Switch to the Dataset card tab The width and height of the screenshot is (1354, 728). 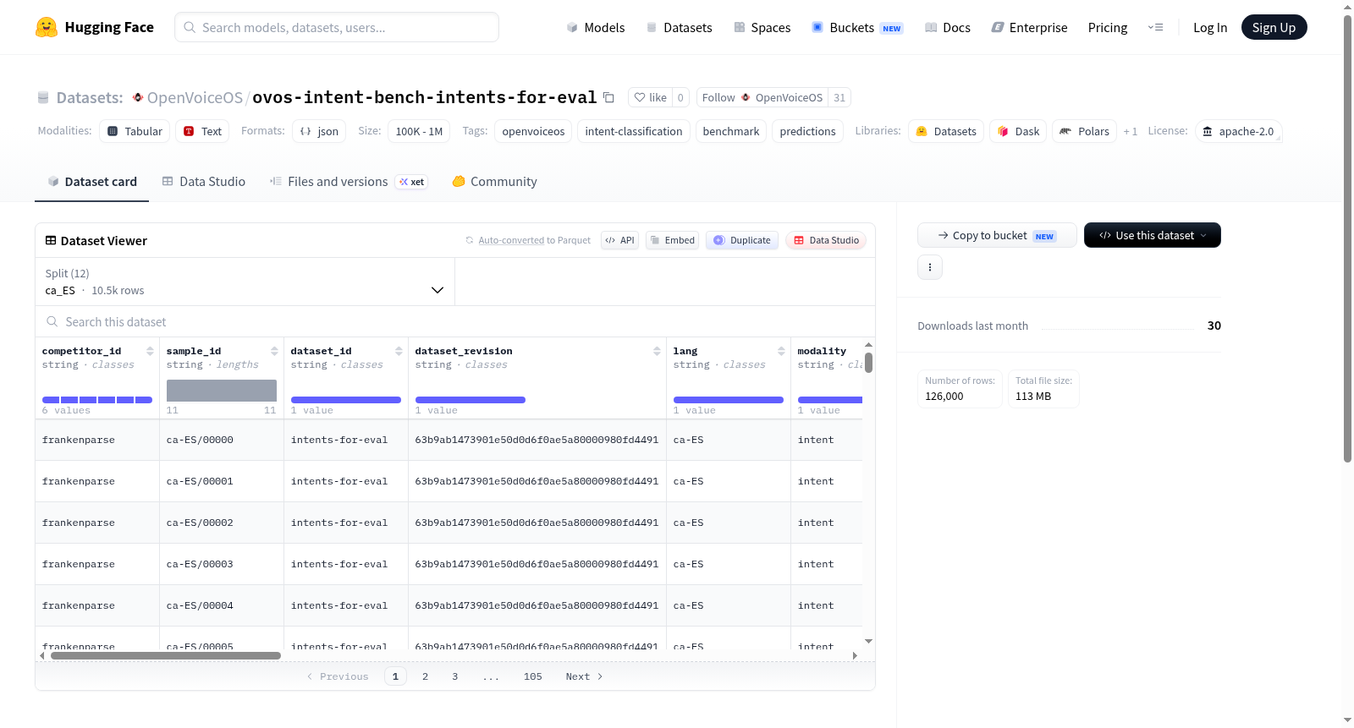(x=91, y=181)
